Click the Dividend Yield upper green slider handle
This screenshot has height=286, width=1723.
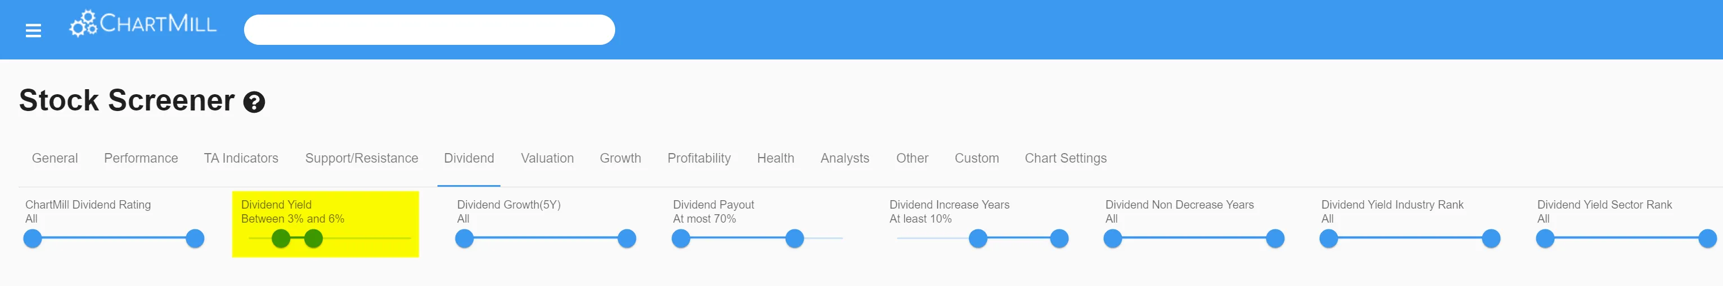313,239
